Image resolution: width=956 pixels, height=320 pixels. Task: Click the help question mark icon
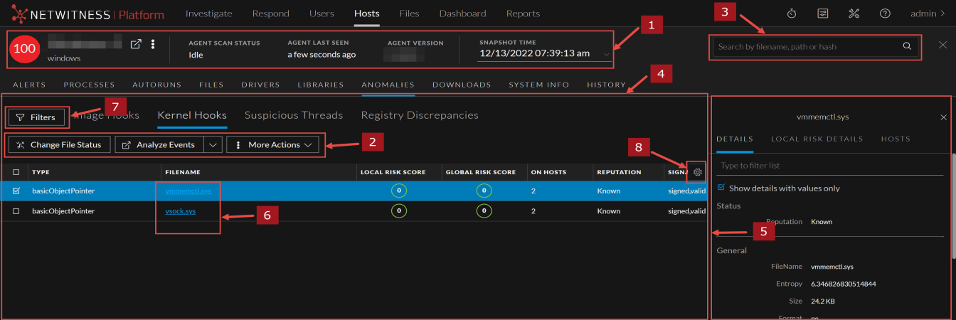click(885, 14)
